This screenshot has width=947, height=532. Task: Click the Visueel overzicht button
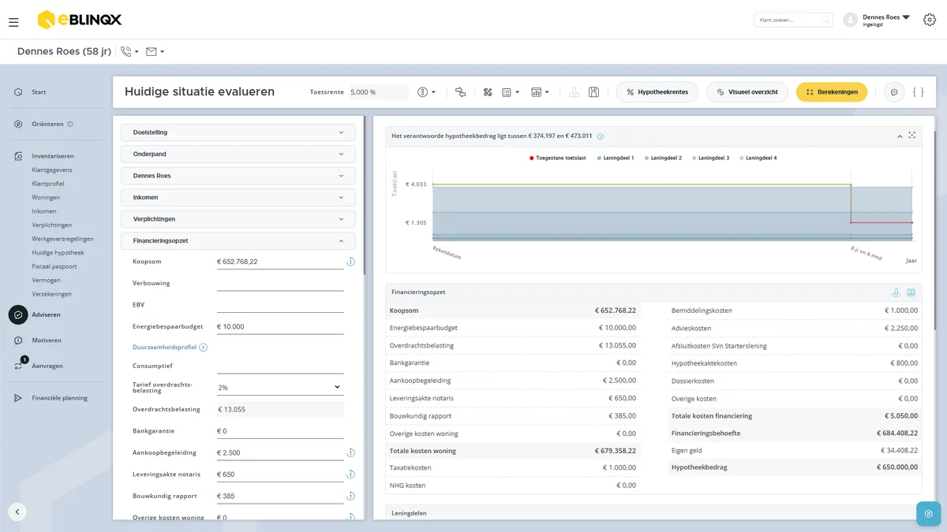[x=747, y=92]
